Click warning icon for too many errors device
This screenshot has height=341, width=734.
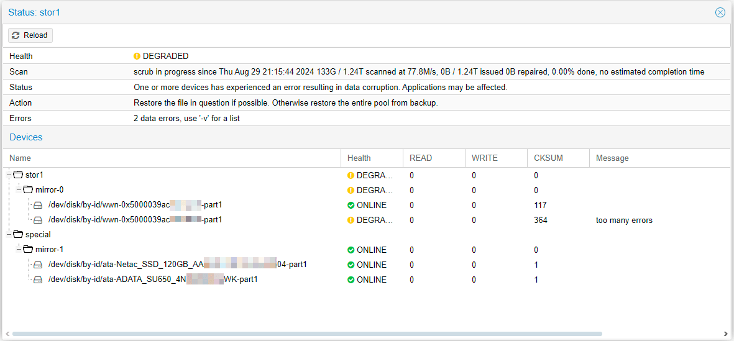pos(351,220)
